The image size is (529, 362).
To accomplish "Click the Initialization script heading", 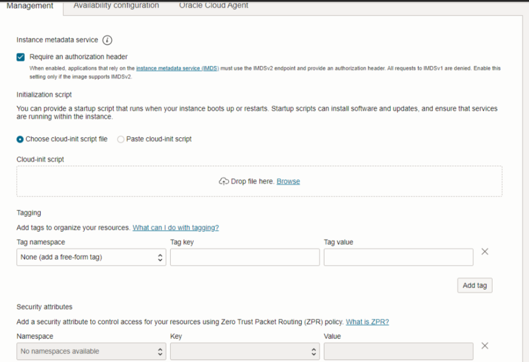I will (x=44, y=95).
